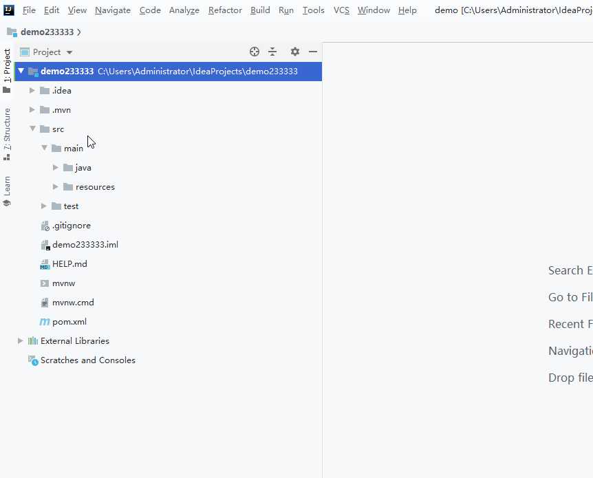Open Project panel settings gear
The height and width of the screenshot is (478, 593).
pos(295,52)
